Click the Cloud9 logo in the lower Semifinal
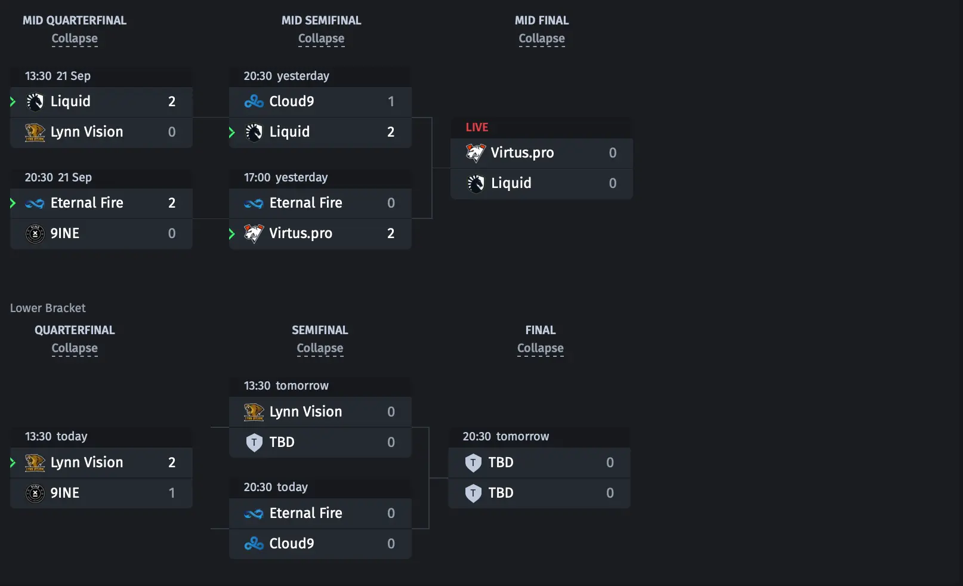The width and height of the screenshot is (963, 586). (x=254, y=544)
